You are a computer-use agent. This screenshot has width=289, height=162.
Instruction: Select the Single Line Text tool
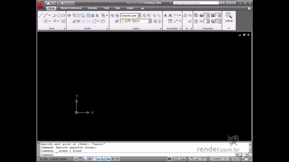(170, 15)
